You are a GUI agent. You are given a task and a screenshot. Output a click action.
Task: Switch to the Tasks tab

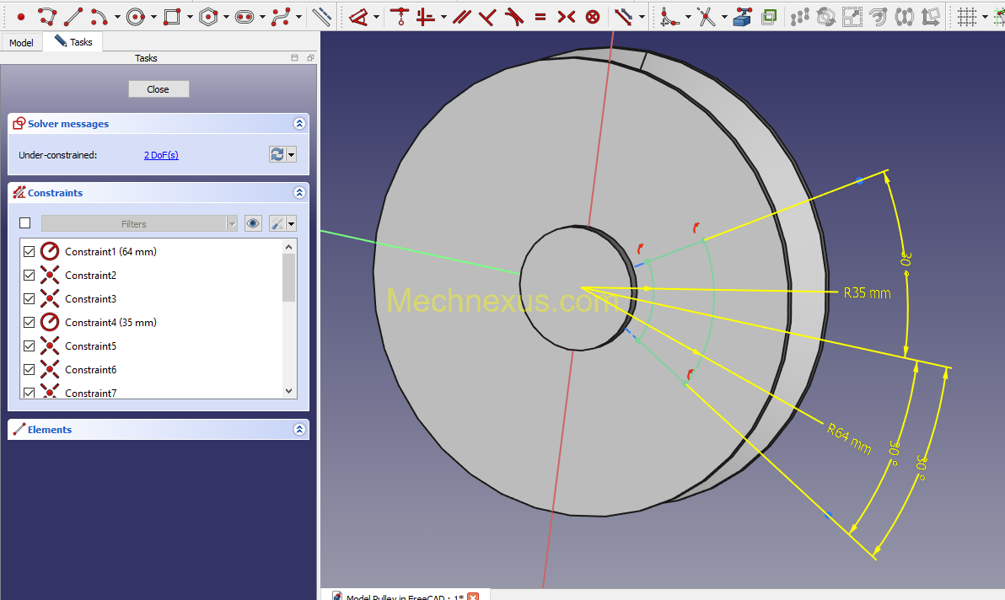[x=73, y=41]
